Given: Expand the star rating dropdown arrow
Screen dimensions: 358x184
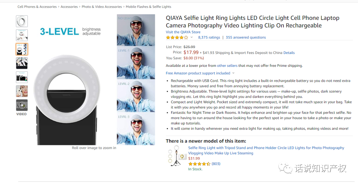Looking at the screenshot, I should (192, 37).
